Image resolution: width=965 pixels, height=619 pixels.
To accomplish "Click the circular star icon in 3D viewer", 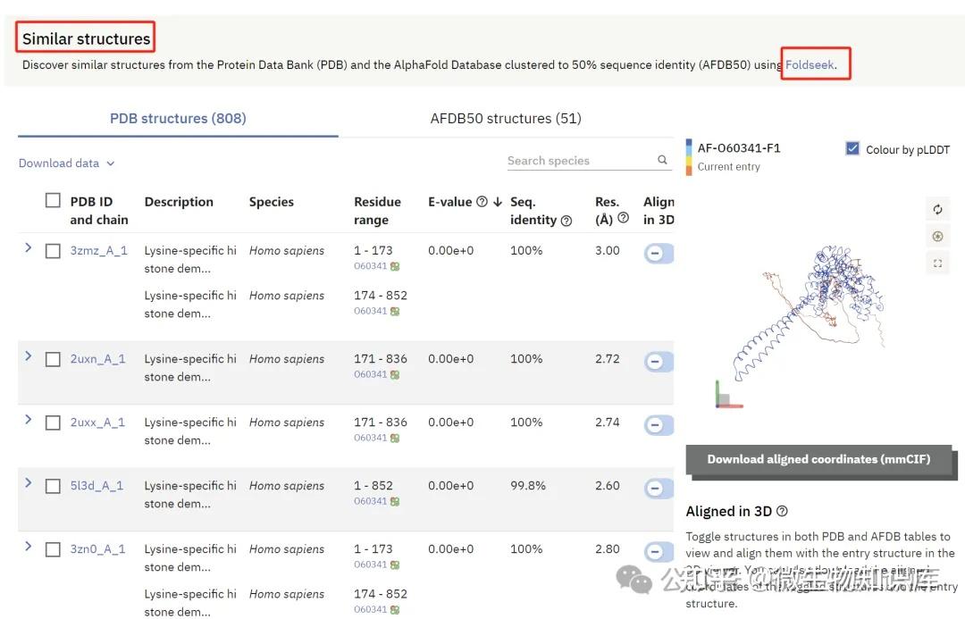I will coord(937,237).
